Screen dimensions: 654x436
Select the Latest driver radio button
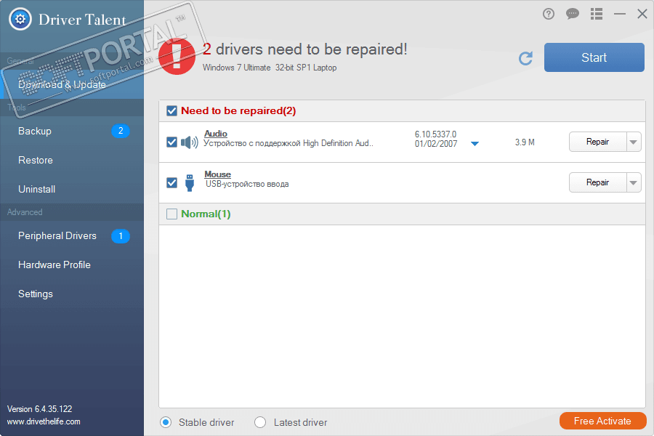(x=260, y=422)
